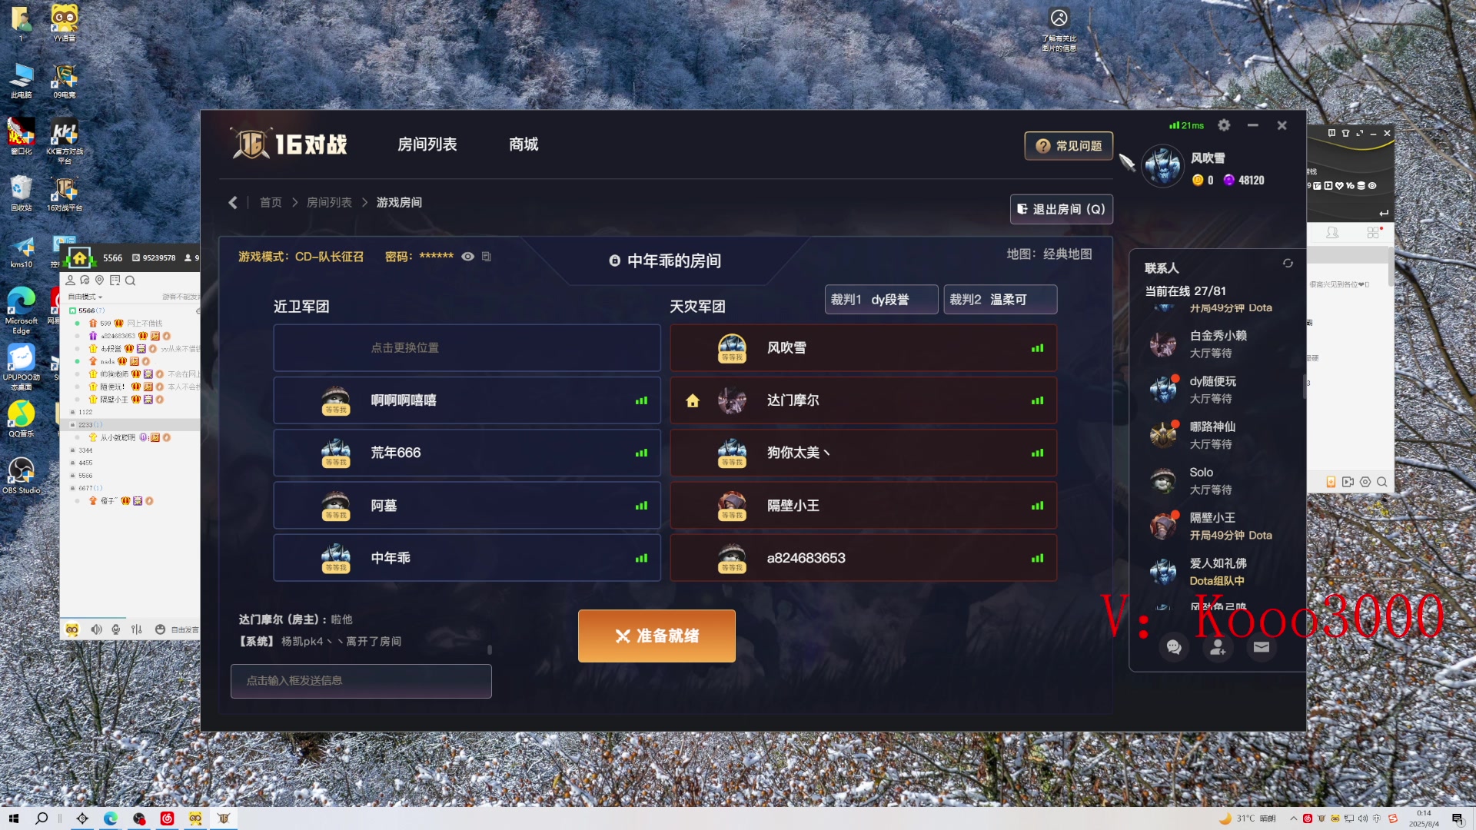Open the 常见问题 help button
This screenshot has width=1476, height=830.
click(x=1069, y=146)
